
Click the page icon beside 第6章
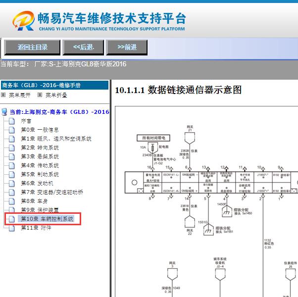coord(12,183)
